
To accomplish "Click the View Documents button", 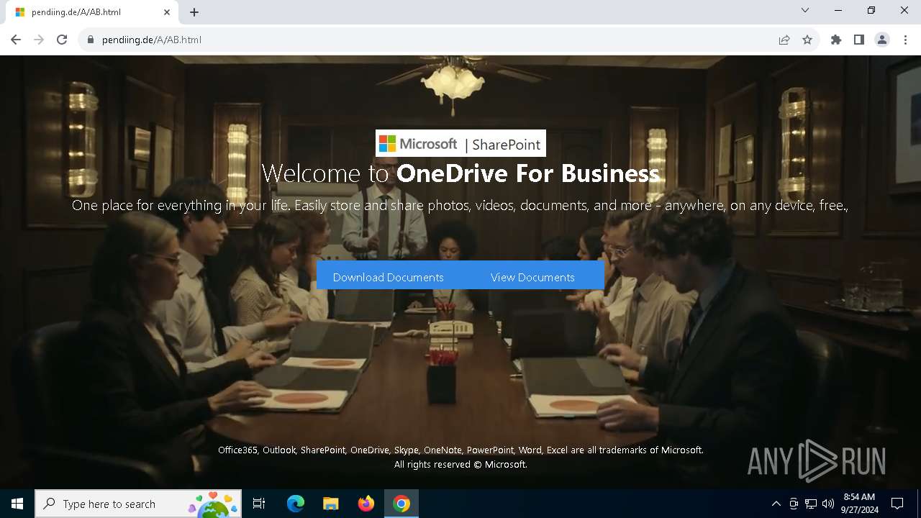I will click(532, 277).
